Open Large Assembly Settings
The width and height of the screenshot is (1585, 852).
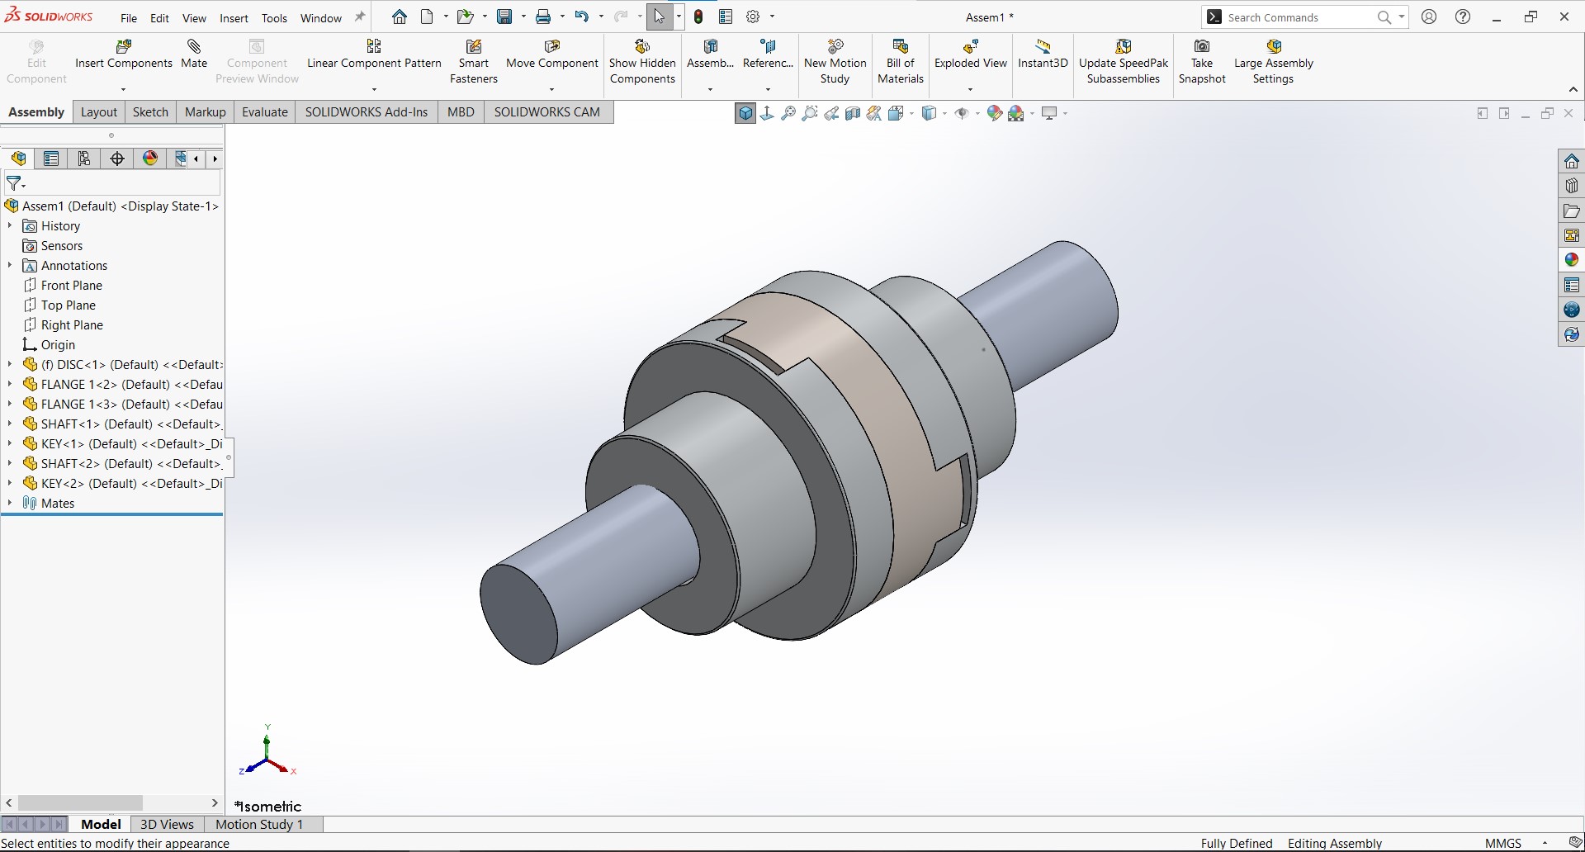pos(1274,62)
